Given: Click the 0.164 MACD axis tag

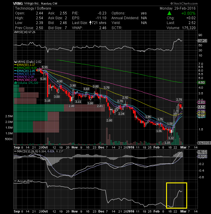Looking at the screenshot, I should coord(202,152).
